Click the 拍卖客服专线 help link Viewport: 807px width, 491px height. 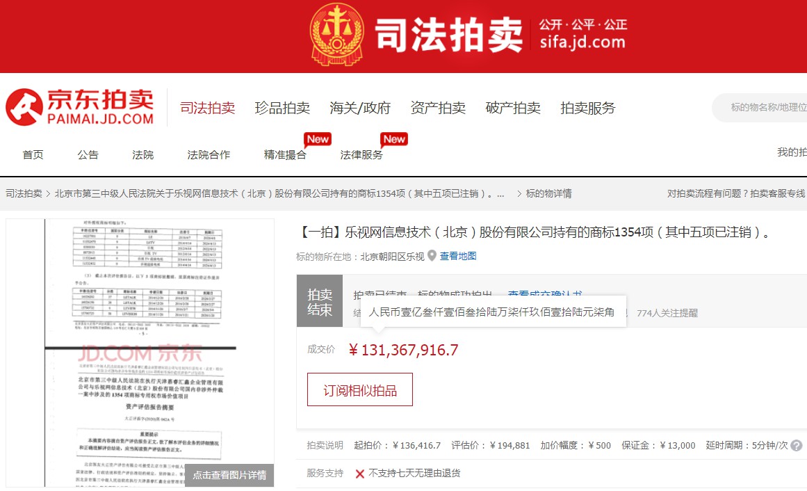click(x=778, y=194)
